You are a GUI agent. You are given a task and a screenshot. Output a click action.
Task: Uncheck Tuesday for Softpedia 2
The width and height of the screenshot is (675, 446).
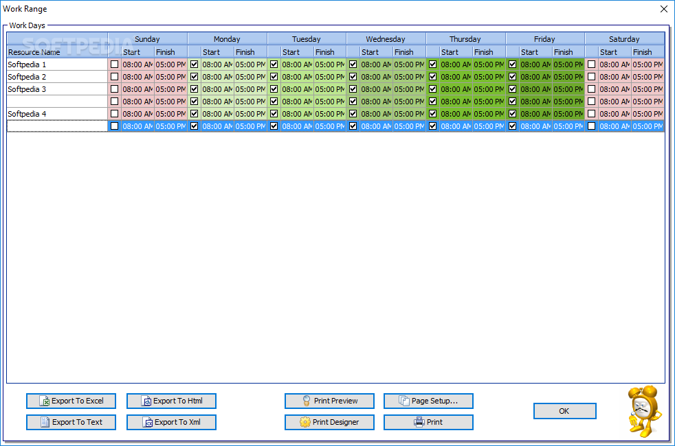pos(274,76)
